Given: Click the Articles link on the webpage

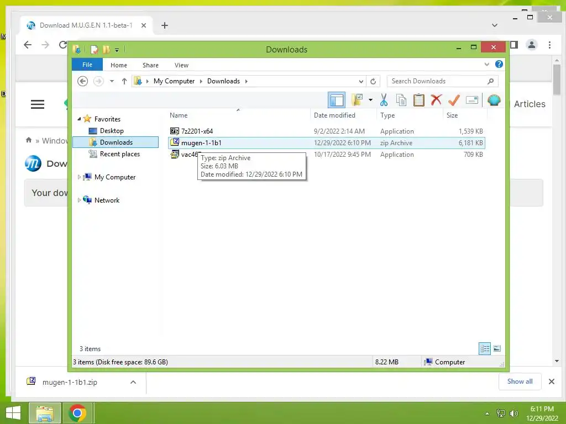Looking at the screenshot, I should coord(530,104).
